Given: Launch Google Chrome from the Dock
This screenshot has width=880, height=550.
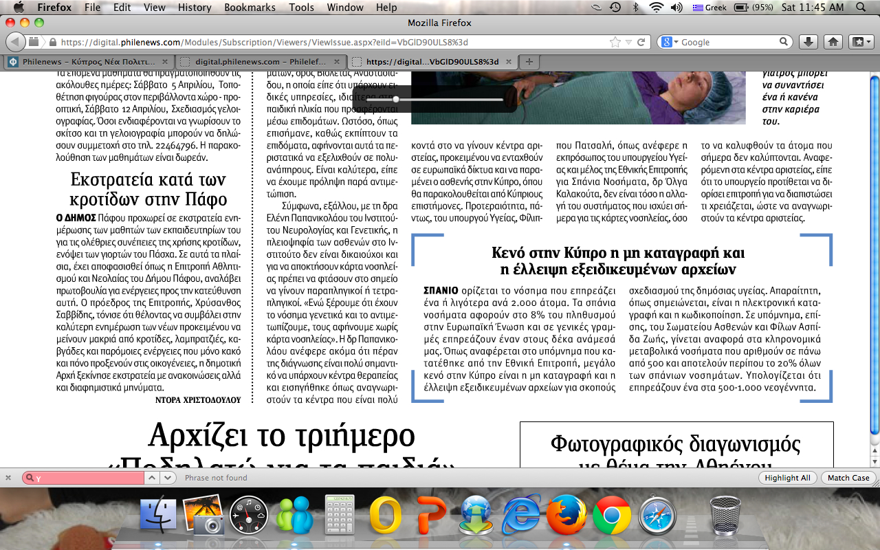Looking at the screenshot, I should tap(612, 515).
